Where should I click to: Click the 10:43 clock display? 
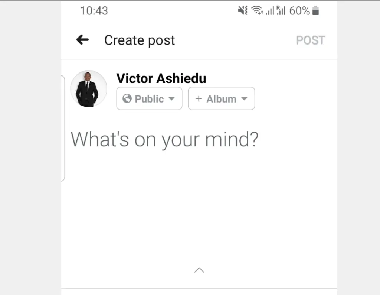[94, 10]
